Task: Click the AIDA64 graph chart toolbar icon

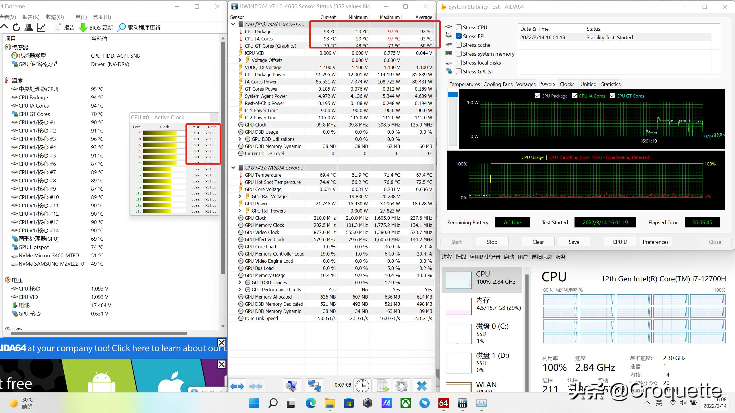Action: click(x=41, y=28)
